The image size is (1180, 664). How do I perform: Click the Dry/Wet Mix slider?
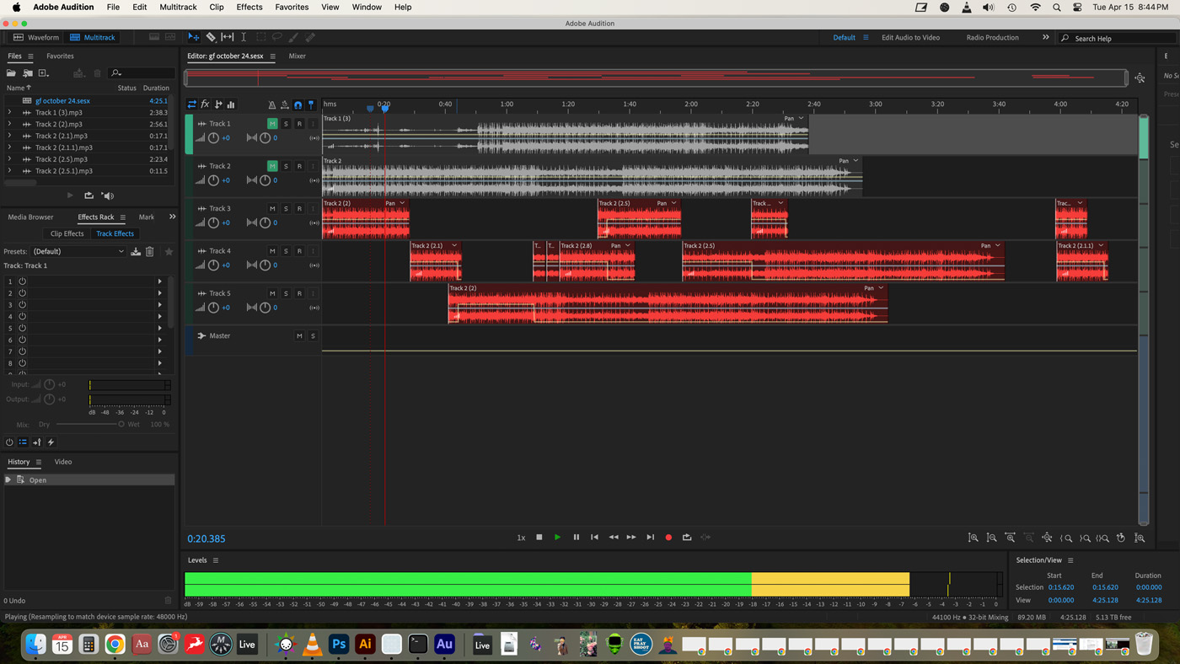[88, 424]
